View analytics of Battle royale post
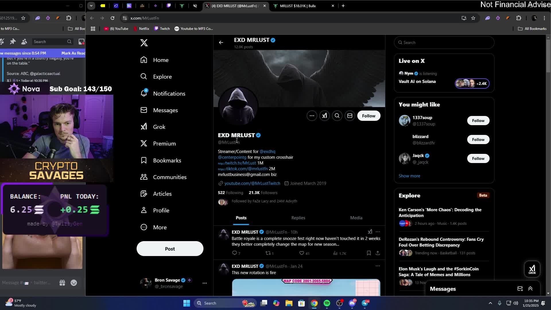Viewport: 551px width, 310px height. 339,253
